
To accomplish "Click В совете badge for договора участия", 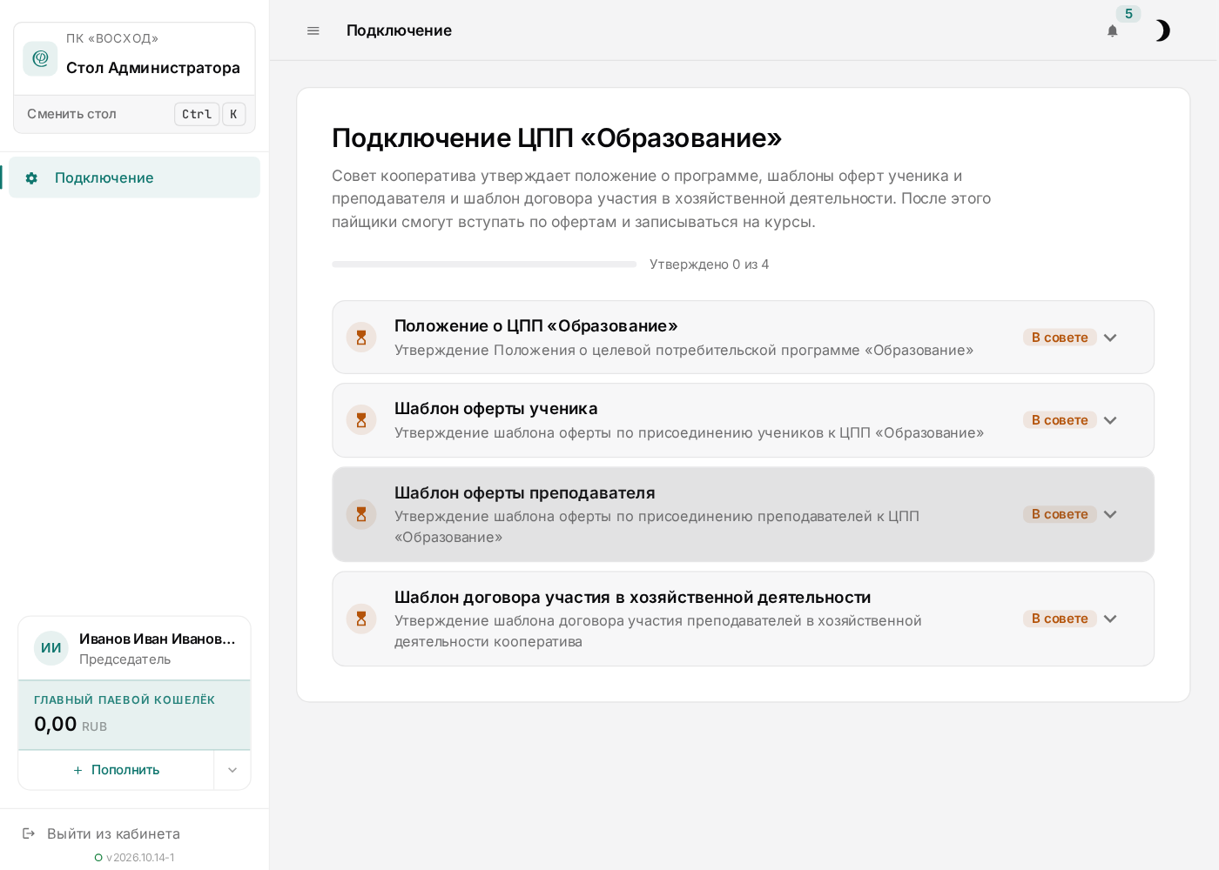I will [x=1060, y=619].
